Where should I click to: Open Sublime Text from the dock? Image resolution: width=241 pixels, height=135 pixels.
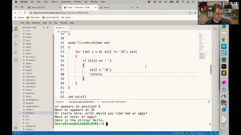[x=224, y=73]
